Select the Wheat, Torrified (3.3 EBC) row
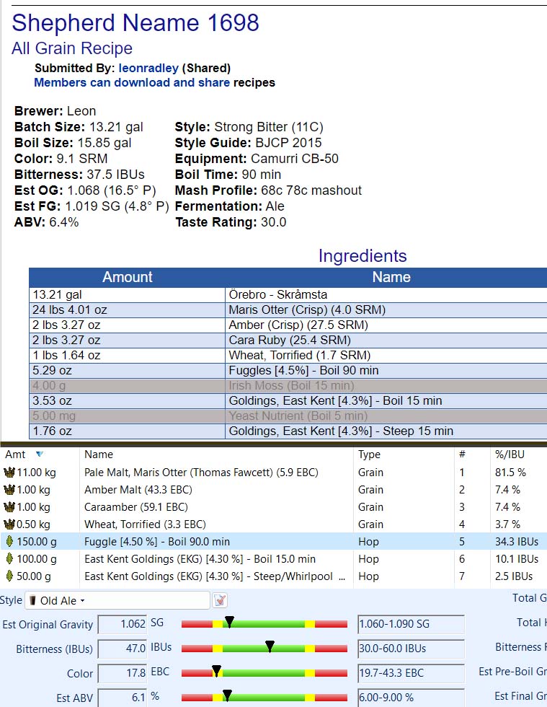The width and height of the screenshot is (547, 707). click(274, 524)
